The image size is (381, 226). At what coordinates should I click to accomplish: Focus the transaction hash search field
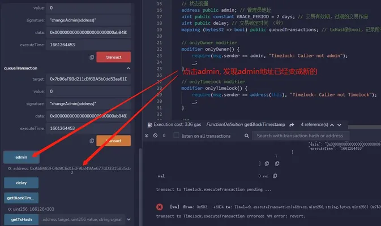[301, 136]
